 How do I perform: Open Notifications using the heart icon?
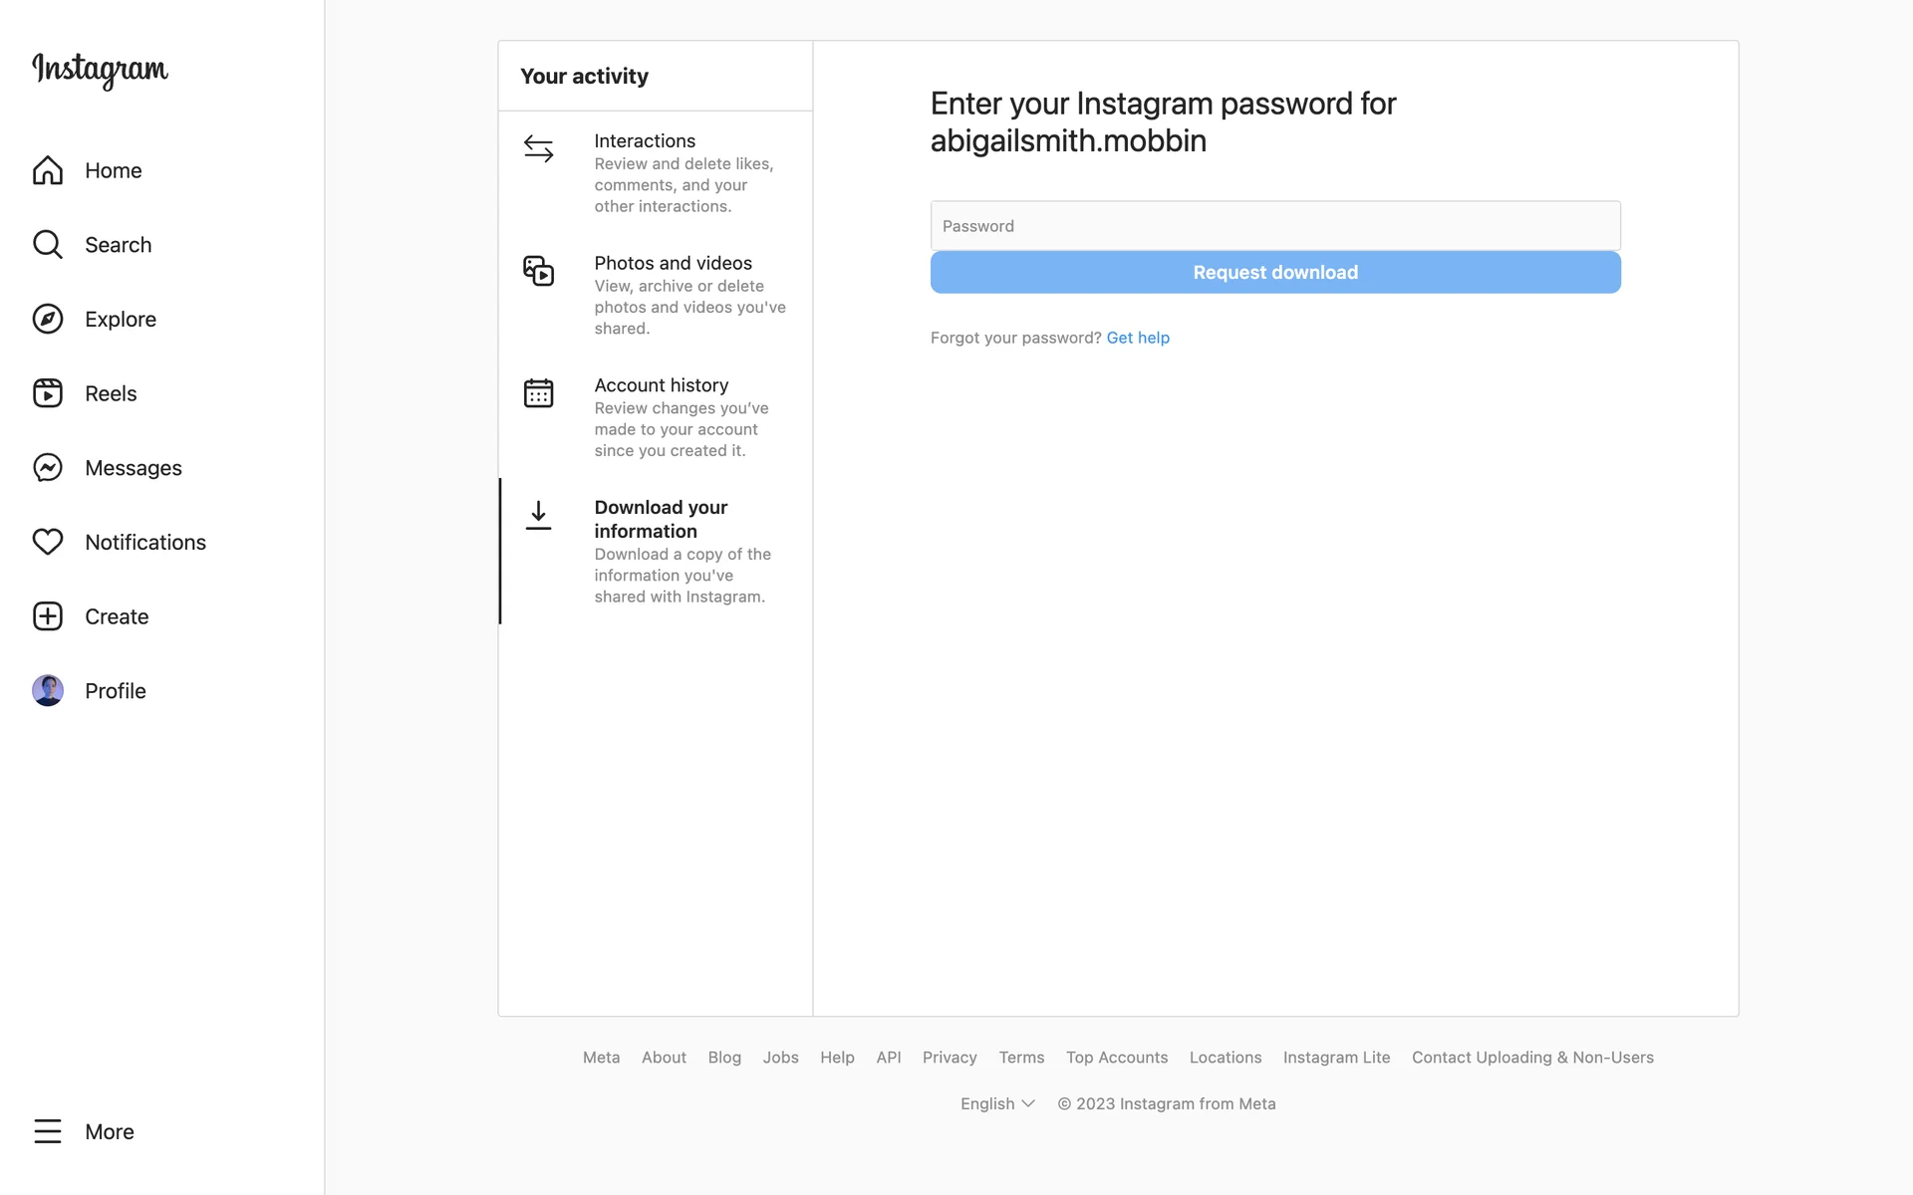(x=48, y=542)
